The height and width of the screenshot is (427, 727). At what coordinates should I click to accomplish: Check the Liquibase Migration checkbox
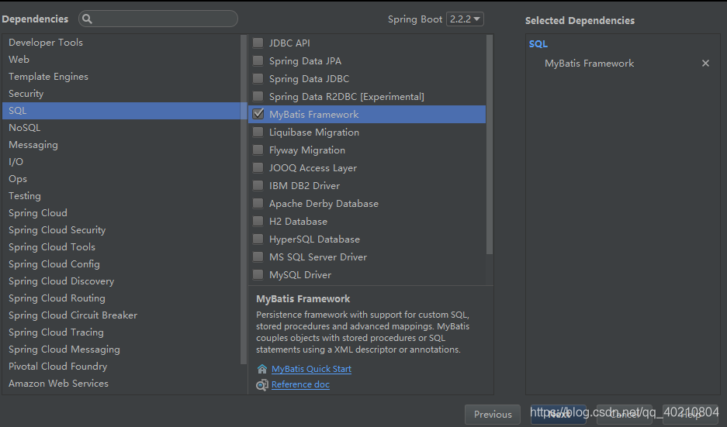pos(258,132)
